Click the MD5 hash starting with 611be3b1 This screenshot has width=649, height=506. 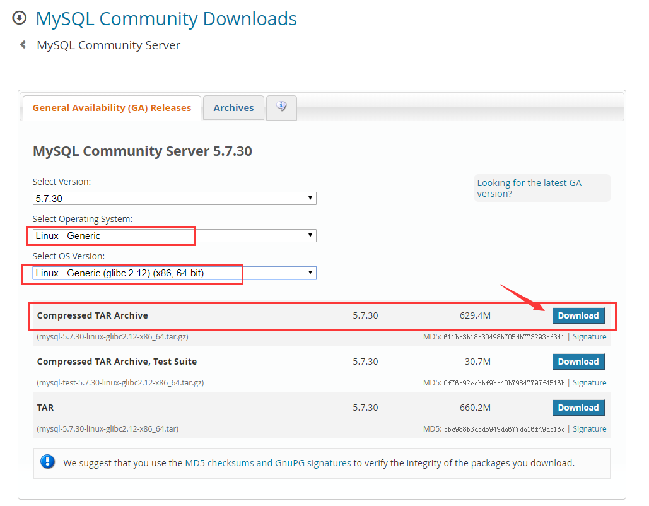504,337
